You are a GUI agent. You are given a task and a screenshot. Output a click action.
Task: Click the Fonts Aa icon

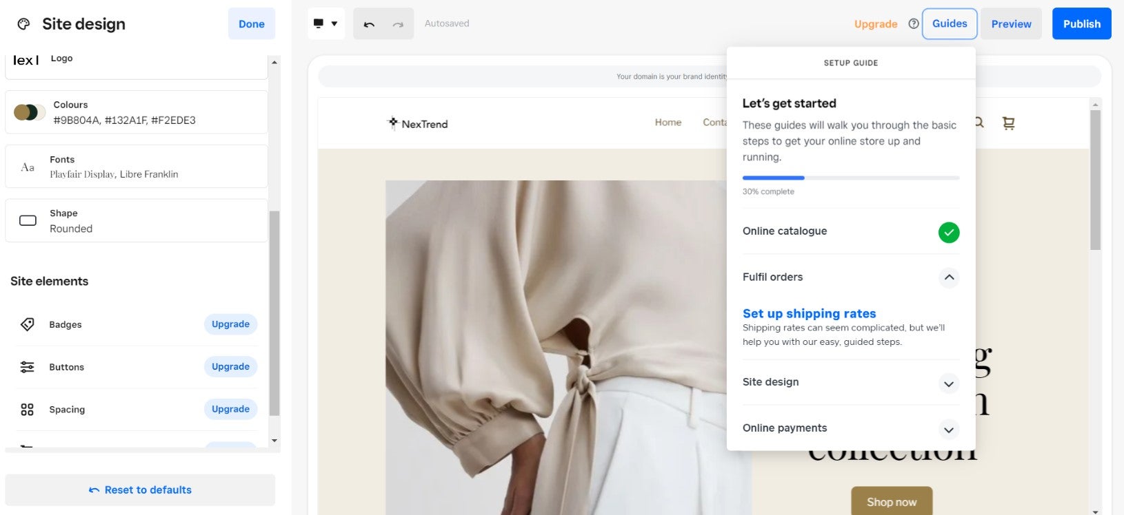(28, 167)
